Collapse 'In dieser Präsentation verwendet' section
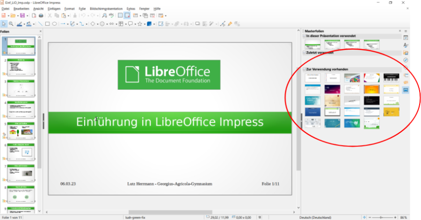This screenshot has height=220, width=421. [304, 36]
